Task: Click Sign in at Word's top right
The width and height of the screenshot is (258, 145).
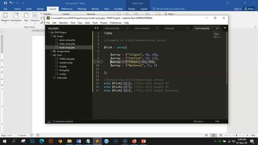Action: click(x=237, y=9)
